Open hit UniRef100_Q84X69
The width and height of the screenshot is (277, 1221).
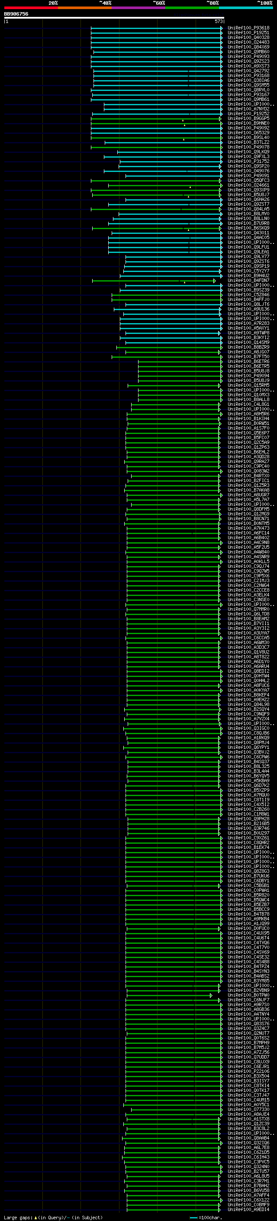pos(248,47)
